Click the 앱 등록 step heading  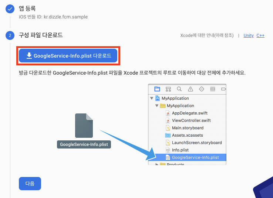coord(27,8)
